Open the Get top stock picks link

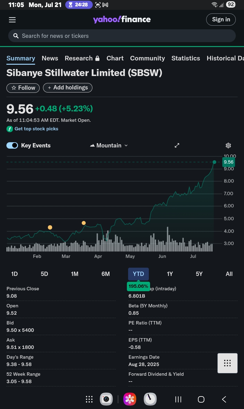(36, 129)
